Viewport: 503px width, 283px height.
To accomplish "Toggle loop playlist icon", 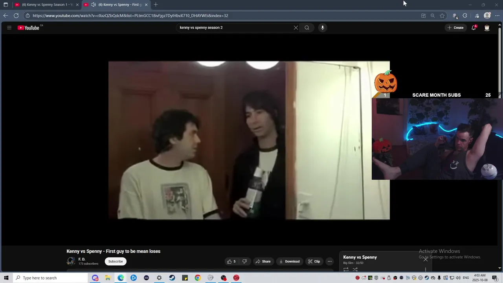I will [x=346, y=270].
